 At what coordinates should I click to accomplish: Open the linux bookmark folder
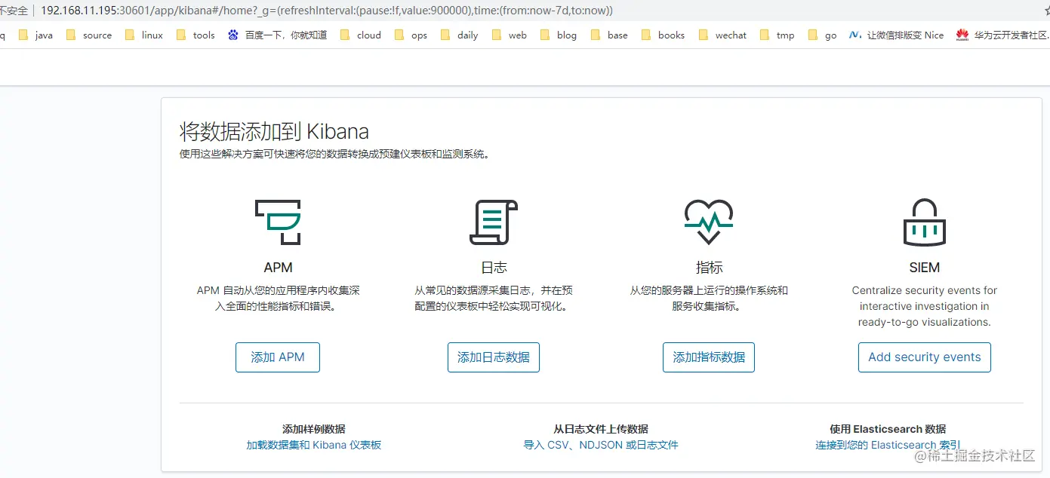click(143, 35)
